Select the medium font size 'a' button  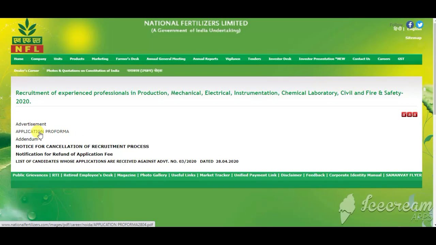pyautogui.click(x=409, y=115)
